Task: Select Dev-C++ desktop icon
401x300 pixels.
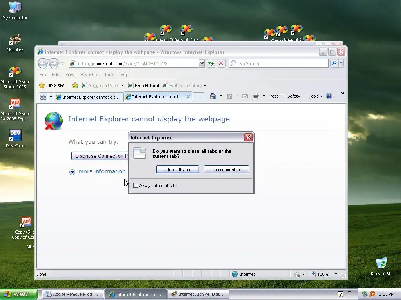Action: (x=15, y=139)
